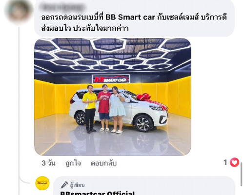Open the commenter's blurred profile picture
244x195 pixels.
click(19, 12)
